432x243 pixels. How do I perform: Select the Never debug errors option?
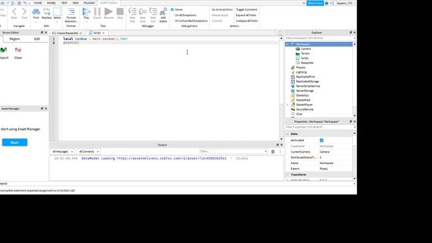pos(177,9)
